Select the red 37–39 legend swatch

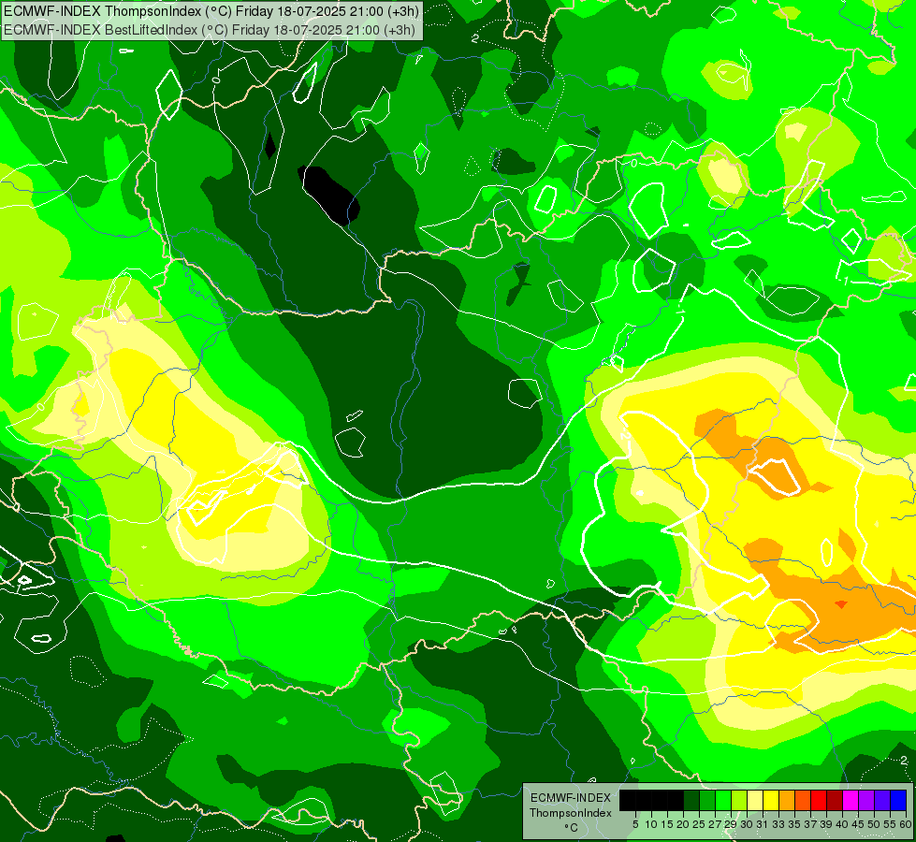(819, 800)
